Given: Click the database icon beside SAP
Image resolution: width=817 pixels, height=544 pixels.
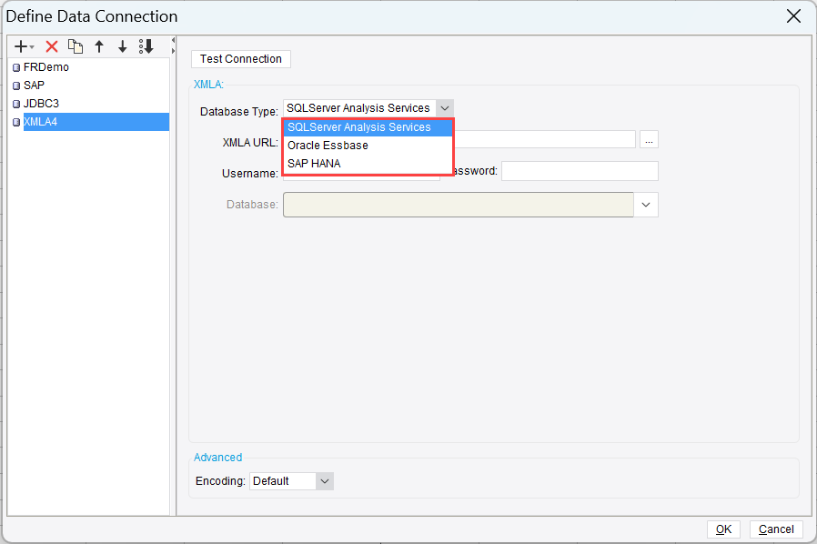Looking at the screenshot, I should (x=16, y=86).
